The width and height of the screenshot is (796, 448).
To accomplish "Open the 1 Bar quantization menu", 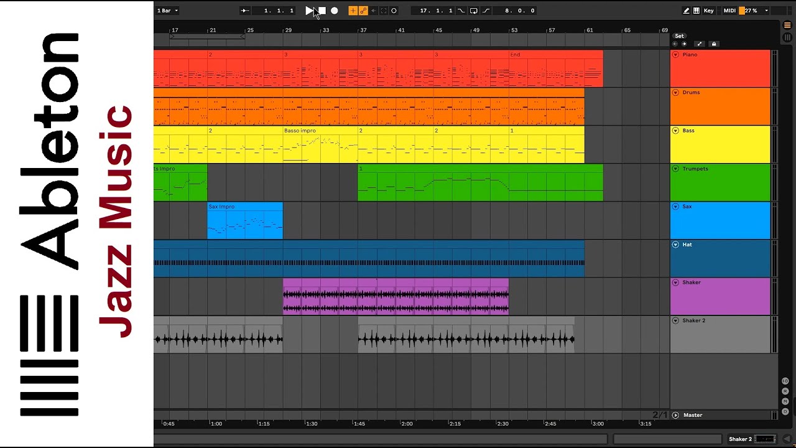I will tap(167, 11).
